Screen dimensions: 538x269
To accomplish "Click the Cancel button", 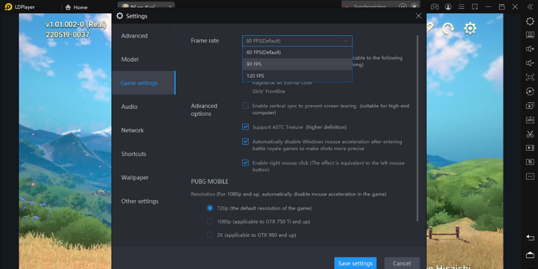I will [402, 263].
